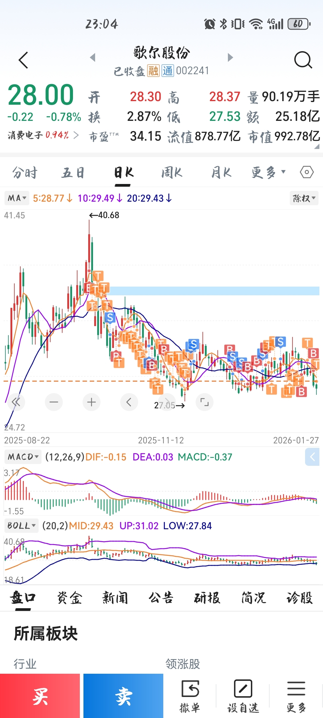
Task: Open 诊股 info tab
Action: 299,598
